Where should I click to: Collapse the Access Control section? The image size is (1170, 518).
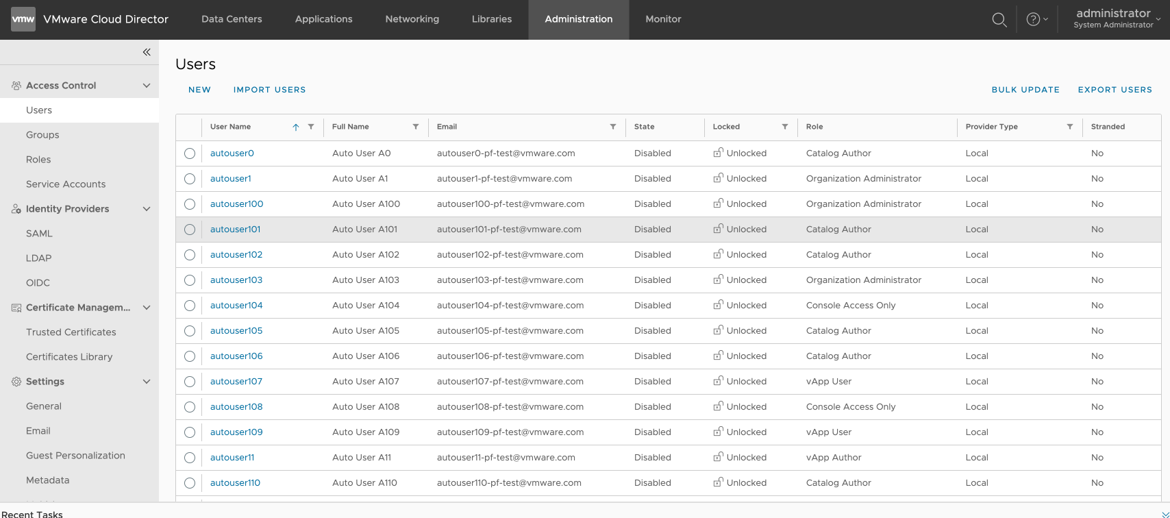coord(147,86)
